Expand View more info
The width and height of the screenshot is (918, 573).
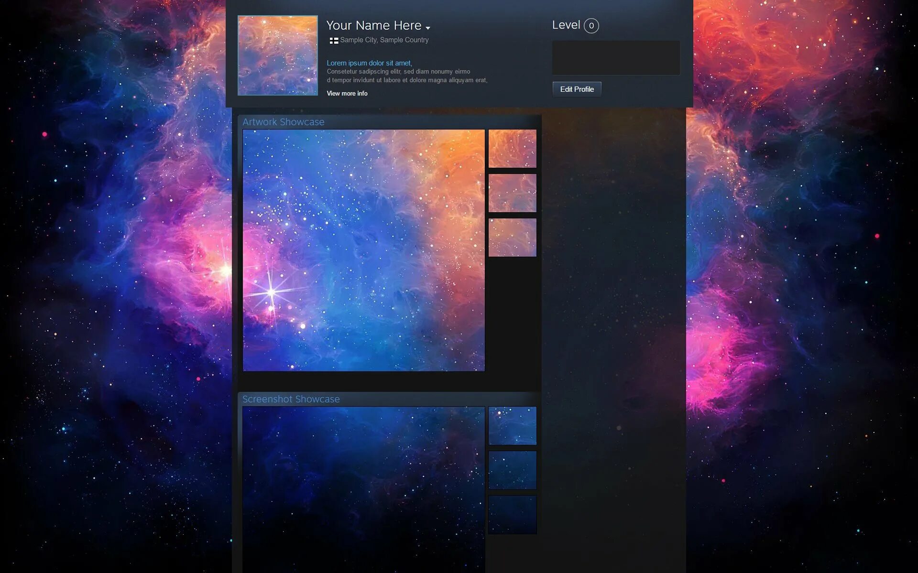click(x=347, y=94)
